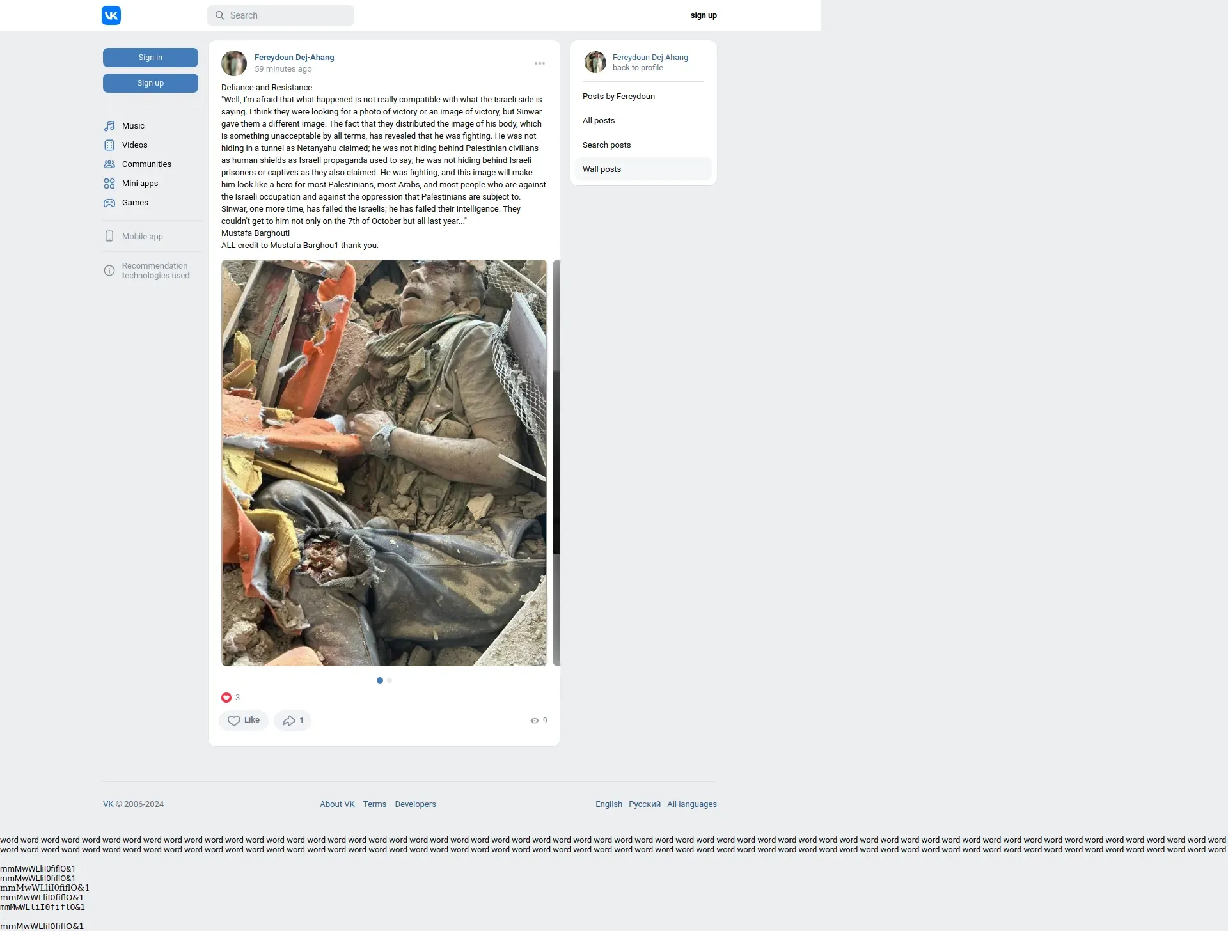
Task: Click the VK logo icon
Action: click(111, 15)
